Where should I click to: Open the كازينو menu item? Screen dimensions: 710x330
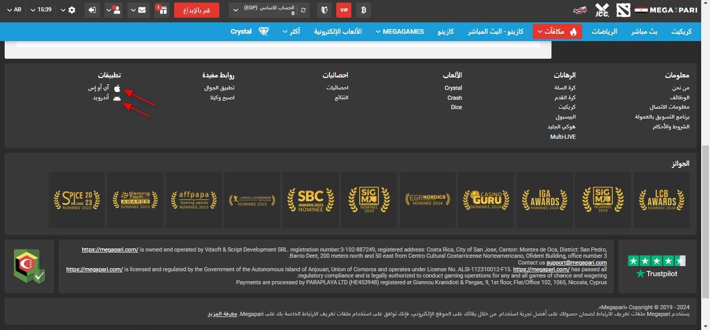pyautogui.click(x=445, y=31)
